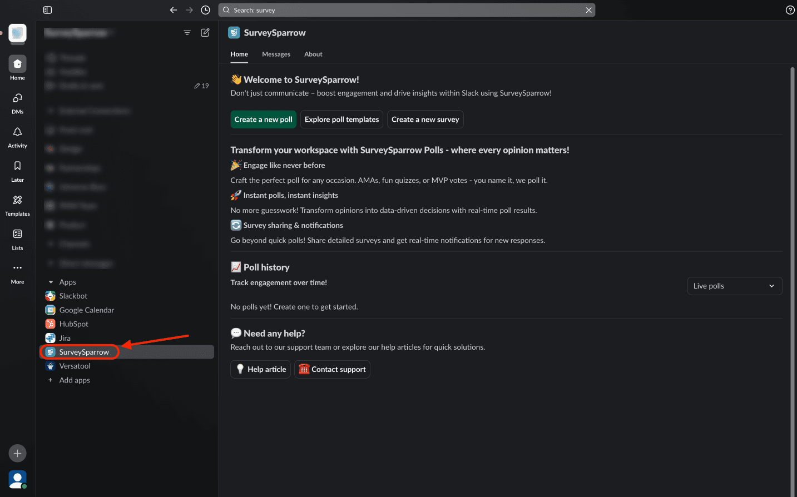This screenshot has width=797, height=497.
Task: Collapse the Apps section
Action: click(51, 282)
